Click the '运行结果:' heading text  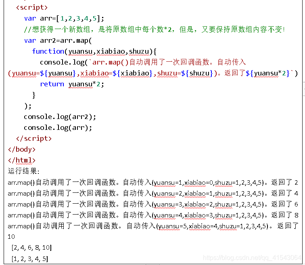(24, 171)
